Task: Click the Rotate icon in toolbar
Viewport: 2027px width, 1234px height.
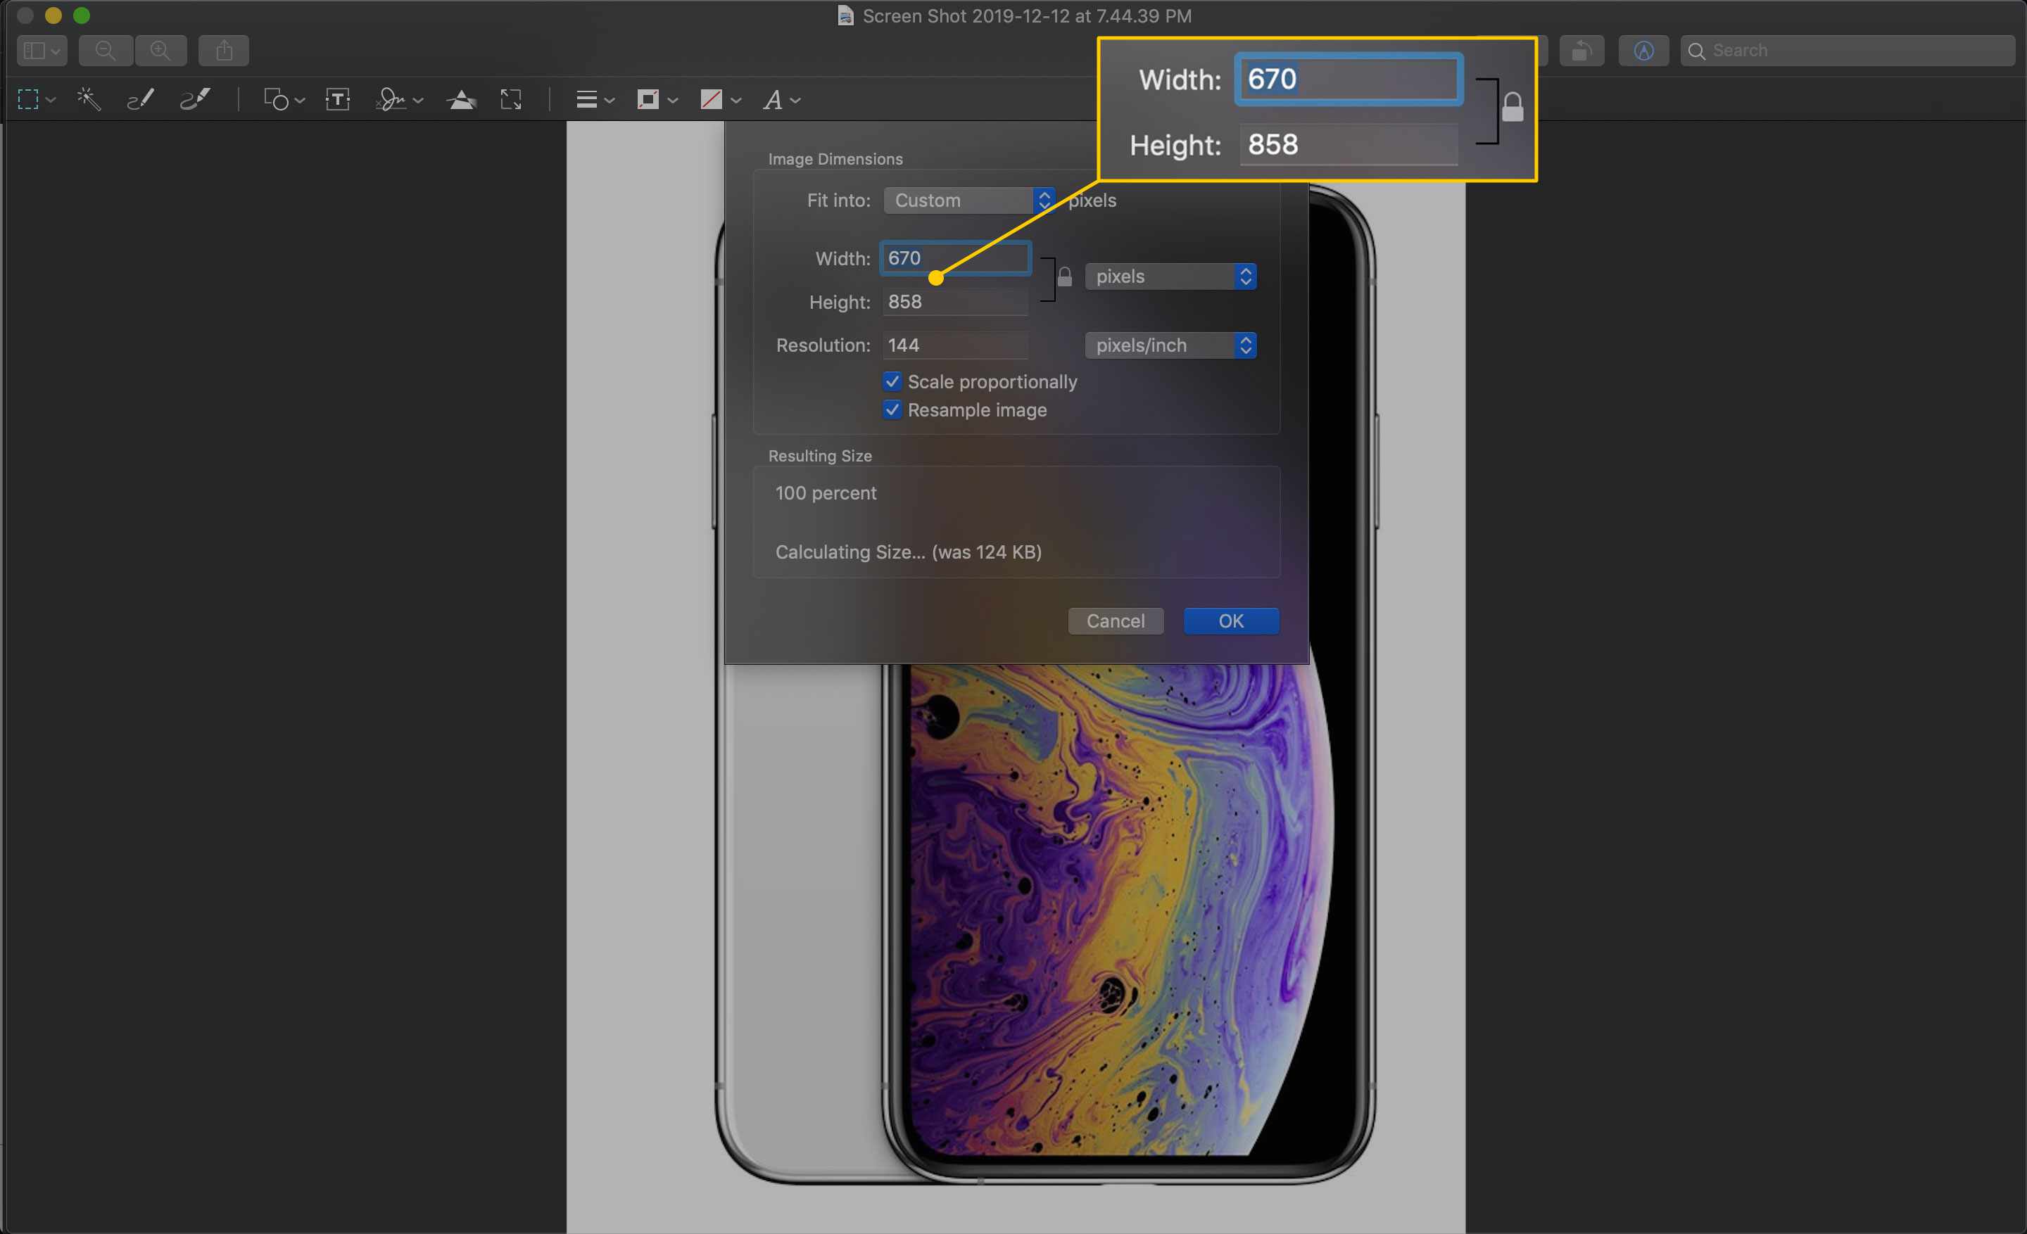Action: tap(1581, 51)
